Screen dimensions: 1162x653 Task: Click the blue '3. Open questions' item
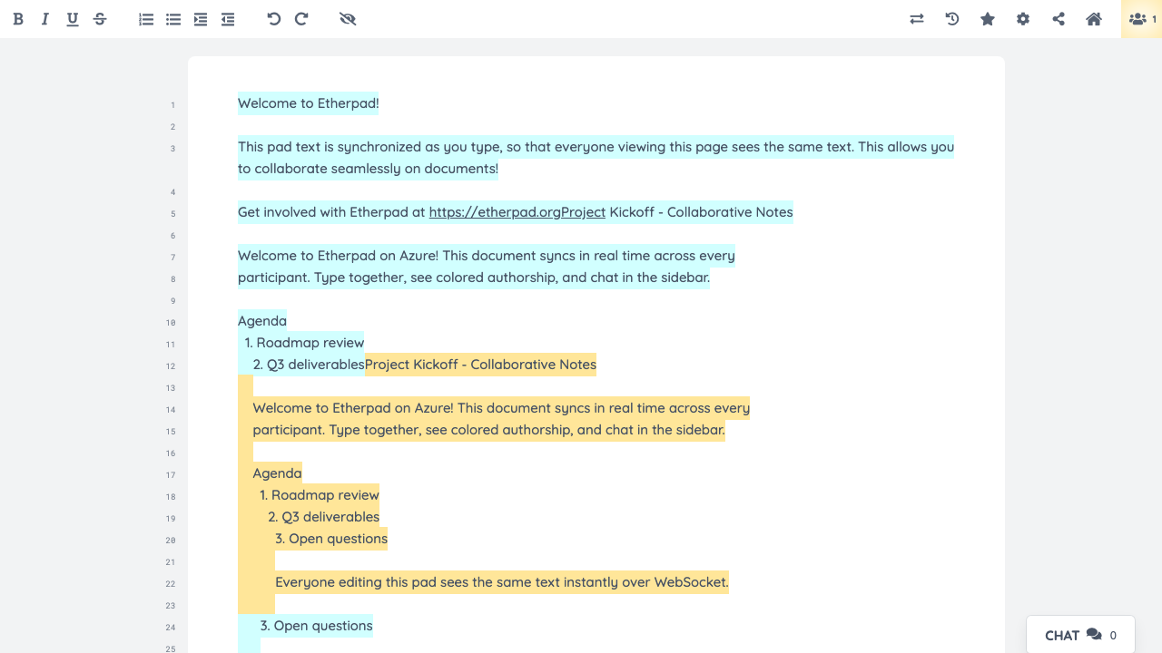(x=317, y=626)
